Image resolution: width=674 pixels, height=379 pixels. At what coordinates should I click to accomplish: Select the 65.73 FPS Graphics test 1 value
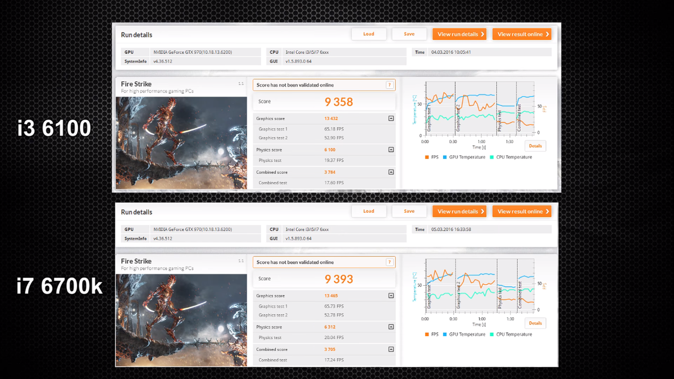click(334, 306)
